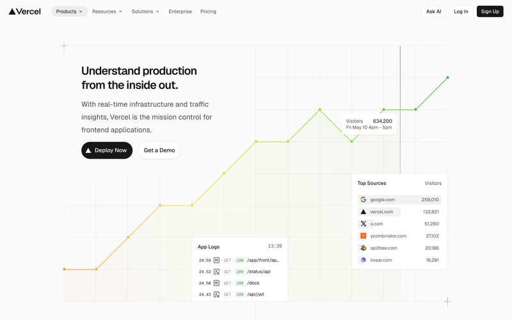Click the first orange chart data point
The width and height of the screenshot is (512, 320).
coord(65,269)
